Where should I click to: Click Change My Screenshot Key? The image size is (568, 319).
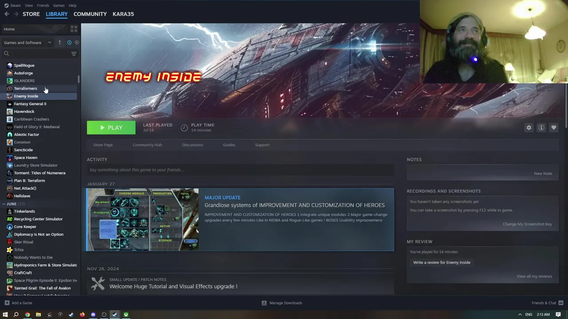click(527, 224)
